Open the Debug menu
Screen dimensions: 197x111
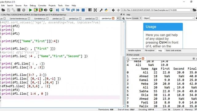pos(33,6)
